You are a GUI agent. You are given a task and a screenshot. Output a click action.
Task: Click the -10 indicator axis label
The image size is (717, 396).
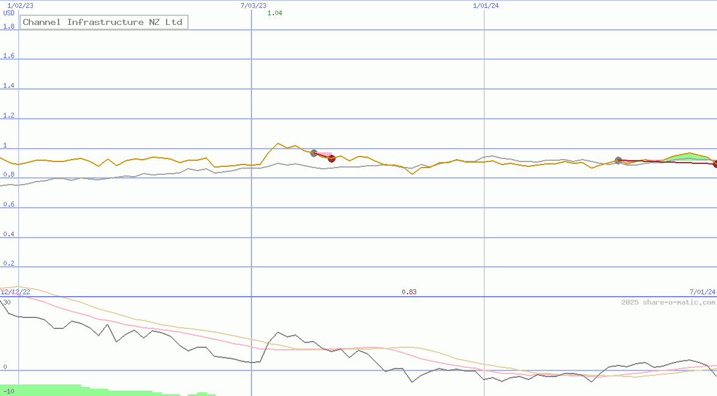tap(8, 391)
